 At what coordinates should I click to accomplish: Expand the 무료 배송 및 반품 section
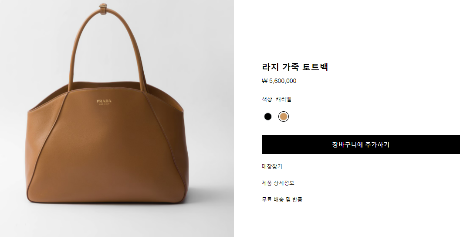pos(282,199)
